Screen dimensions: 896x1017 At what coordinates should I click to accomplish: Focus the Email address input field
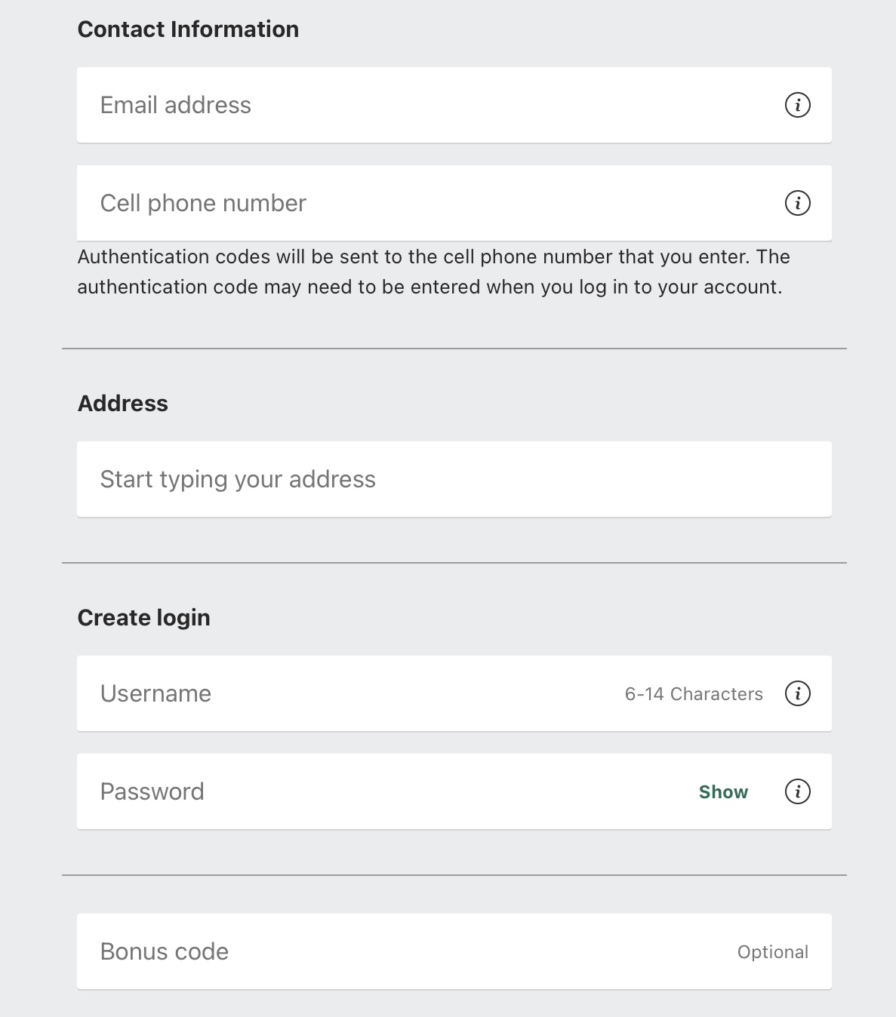(x=454, y=105)
